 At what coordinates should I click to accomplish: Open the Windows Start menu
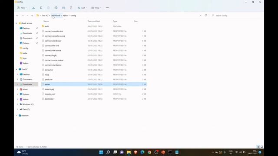tap(101, 152)
